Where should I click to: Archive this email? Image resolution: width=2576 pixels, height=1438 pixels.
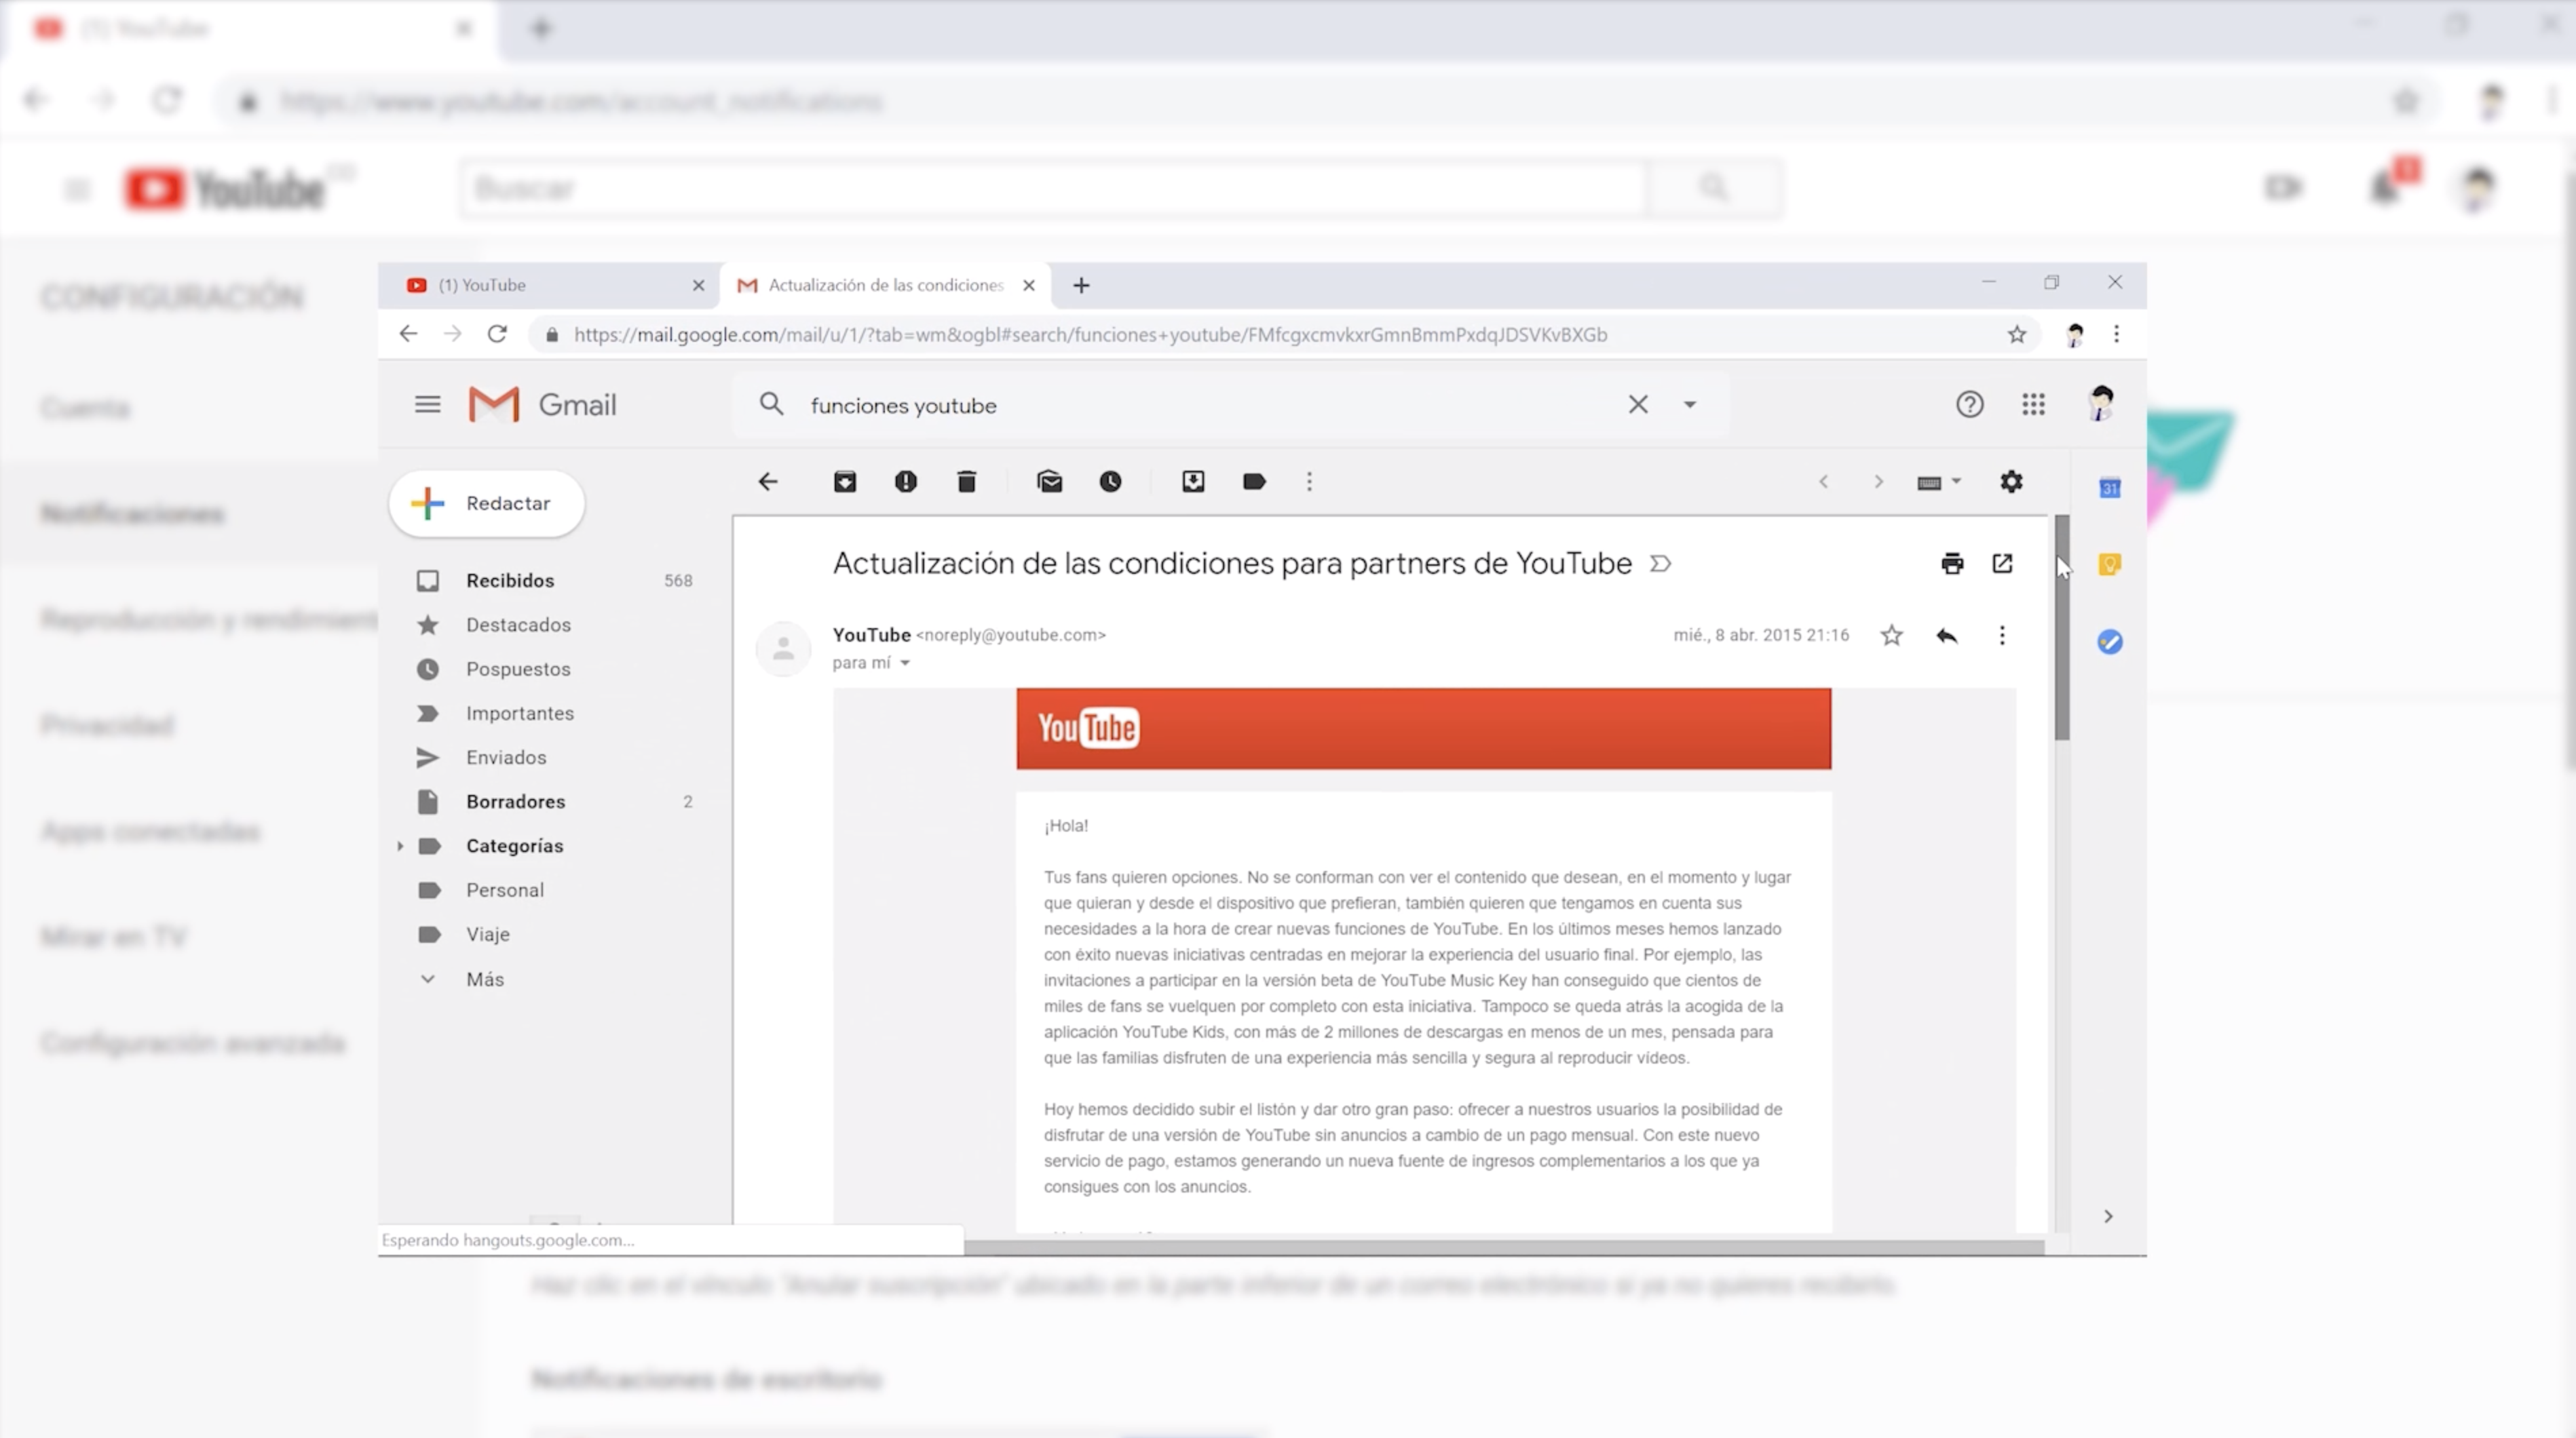(845, 482)
